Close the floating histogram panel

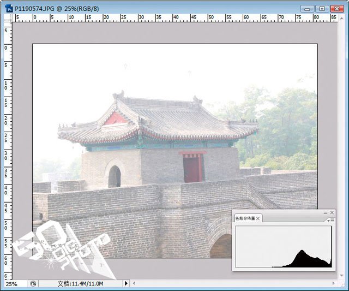(332, 212)
